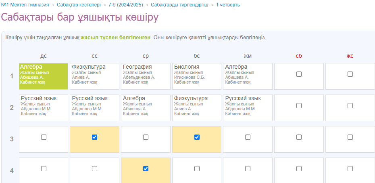Enable the жс row 4 checkbox
The image size is (375, 183).
click(x=350, y=169)
